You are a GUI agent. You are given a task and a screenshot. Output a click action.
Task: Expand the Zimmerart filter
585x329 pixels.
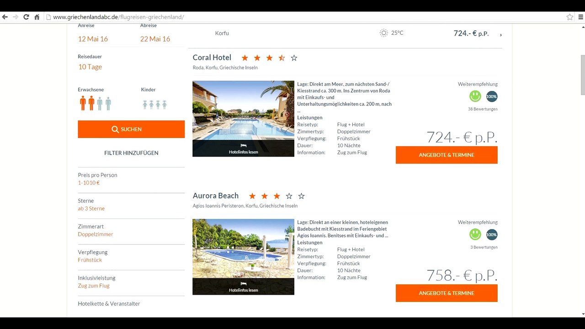pyautogui.click(x=131, y=230)
